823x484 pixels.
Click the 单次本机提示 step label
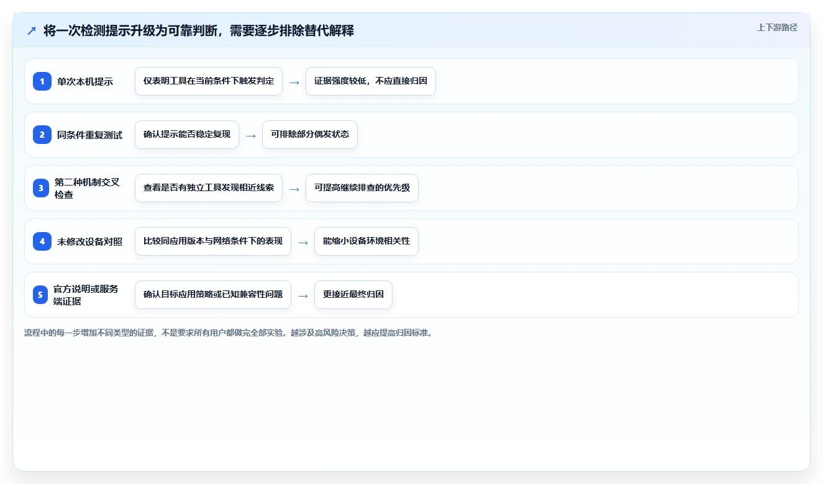click(x=85, y=81)
